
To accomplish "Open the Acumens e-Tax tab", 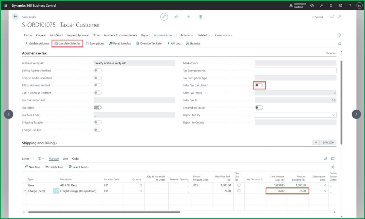I will [163, 35].
